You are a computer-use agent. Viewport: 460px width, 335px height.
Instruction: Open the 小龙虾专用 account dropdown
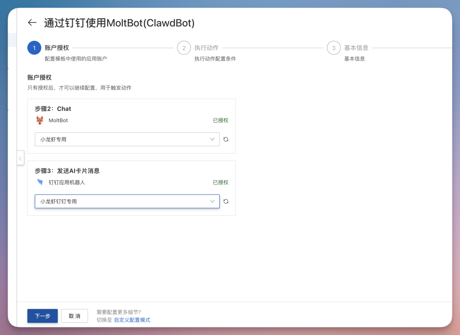click(x=212, y=139)
